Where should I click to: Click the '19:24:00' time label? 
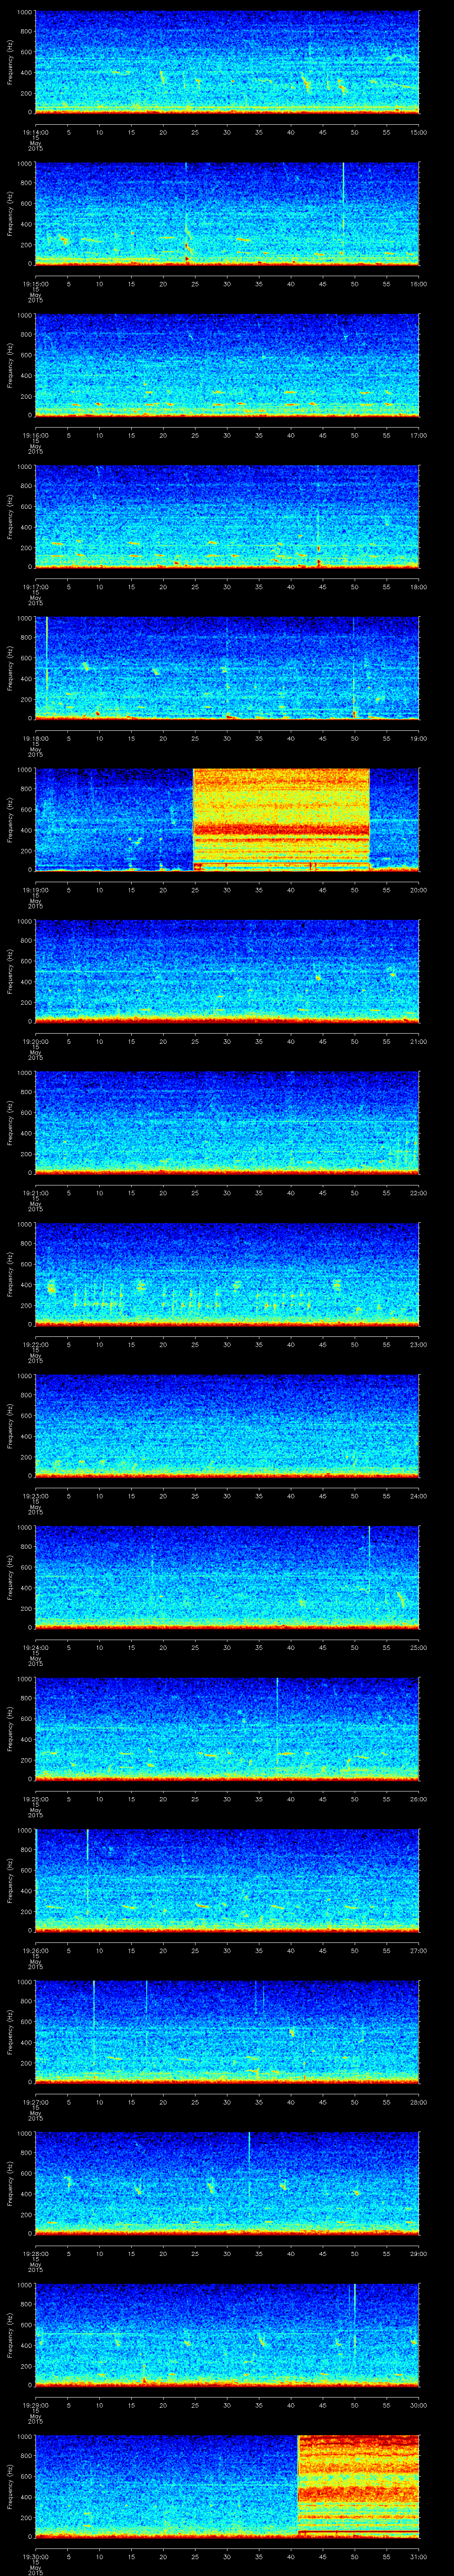(35, 1647)
